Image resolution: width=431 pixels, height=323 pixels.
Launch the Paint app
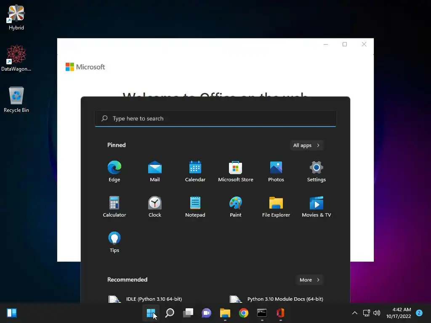(x=236, y=207)
